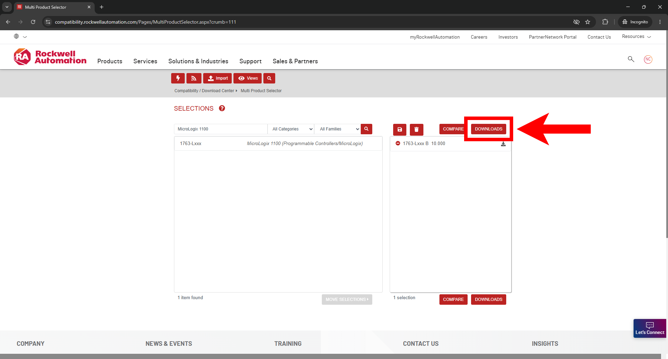Screen dimensions: 668x359
Task: Open the PartnerNetwork Portal link
Action: pos(552,37)
